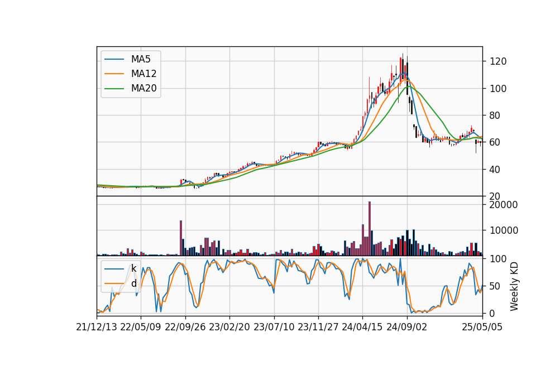
Task: Click the 10000 volume axis label
Action: [504, 230]
